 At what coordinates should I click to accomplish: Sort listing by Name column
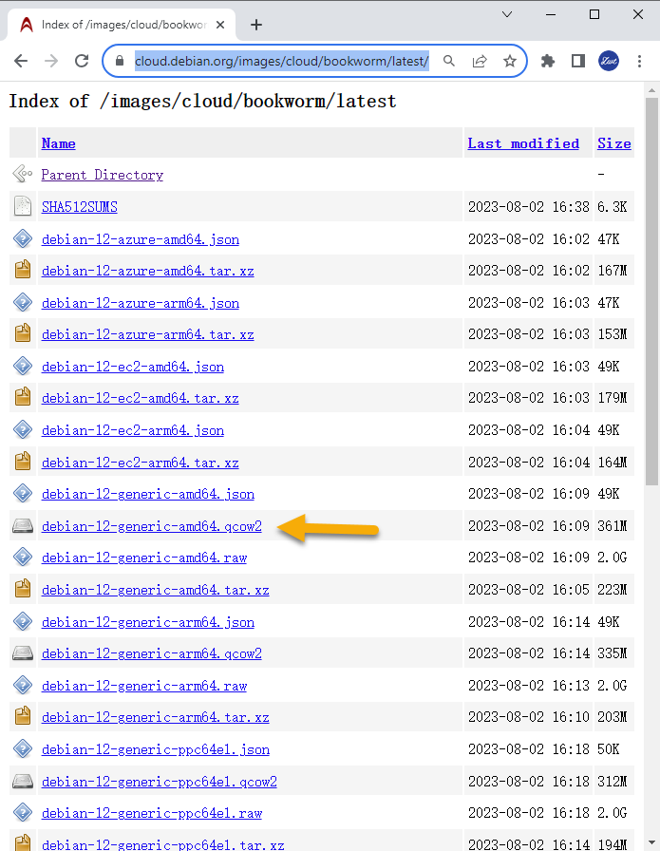[x=58, y=143]
